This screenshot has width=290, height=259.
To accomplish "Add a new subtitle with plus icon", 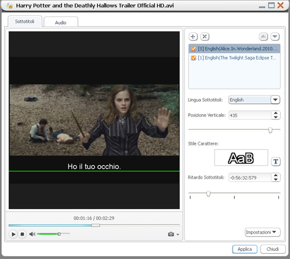I will click(193, 37).
